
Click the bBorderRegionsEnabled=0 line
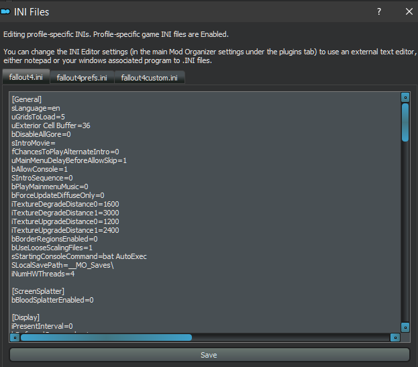[54, 239]
